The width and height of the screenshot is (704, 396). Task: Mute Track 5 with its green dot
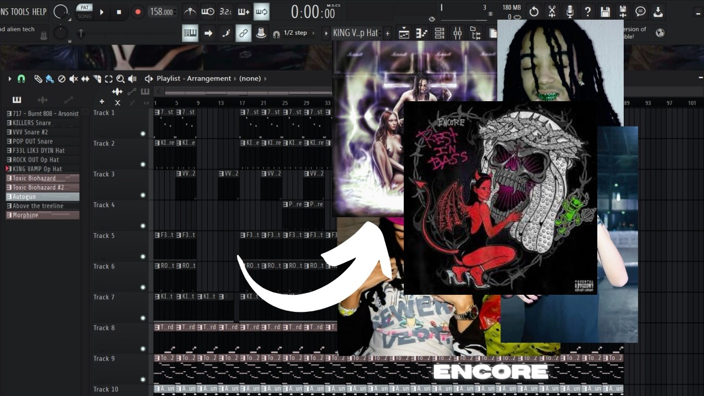tap(143, 257)
